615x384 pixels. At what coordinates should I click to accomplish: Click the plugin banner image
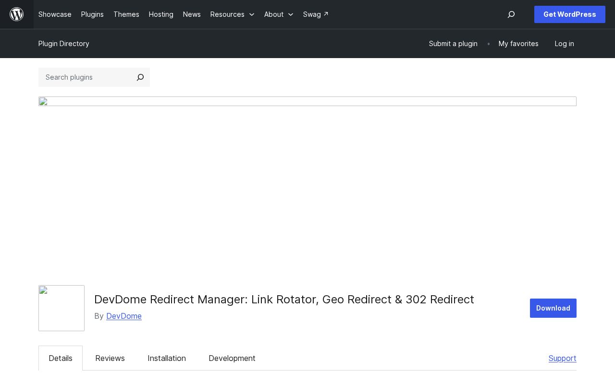(x=307, y=101)
